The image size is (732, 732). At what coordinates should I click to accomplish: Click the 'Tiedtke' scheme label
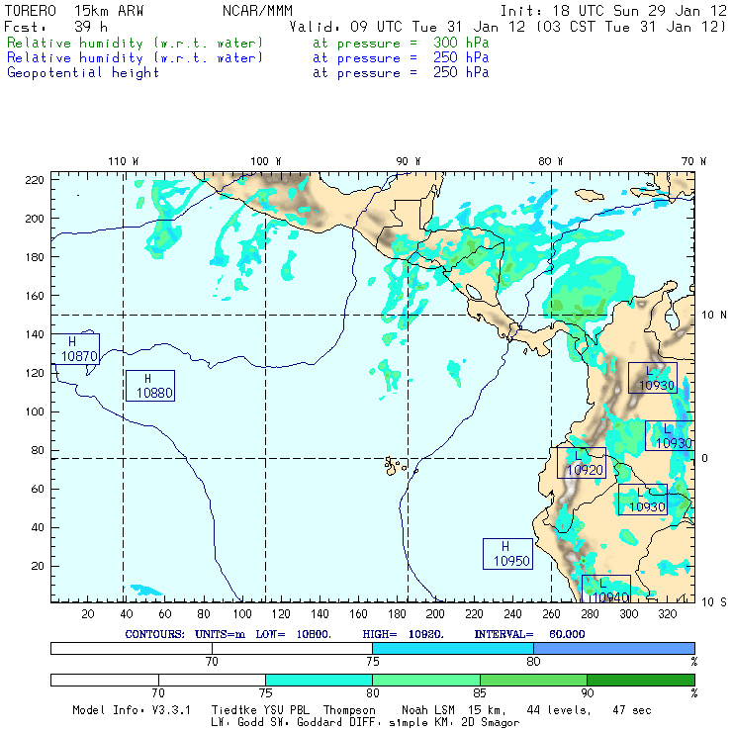234,710
